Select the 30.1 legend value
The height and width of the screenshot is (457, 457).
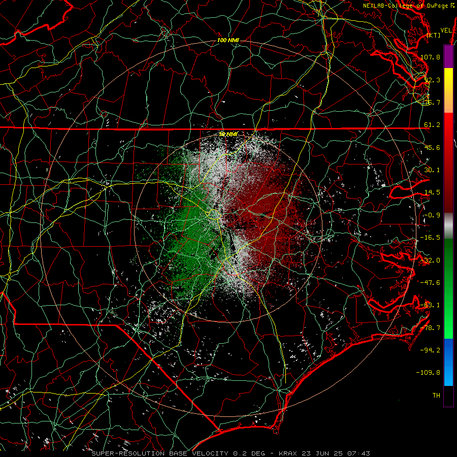[x=432, y=170]
